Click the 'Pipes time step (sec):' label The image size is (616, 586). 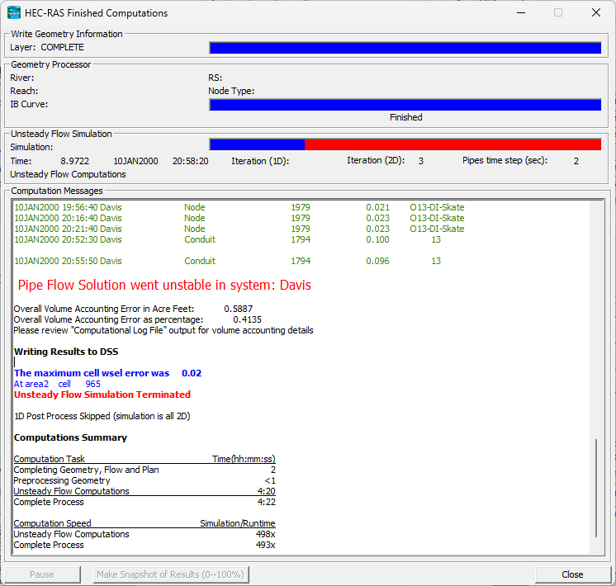tap(505, 161)
